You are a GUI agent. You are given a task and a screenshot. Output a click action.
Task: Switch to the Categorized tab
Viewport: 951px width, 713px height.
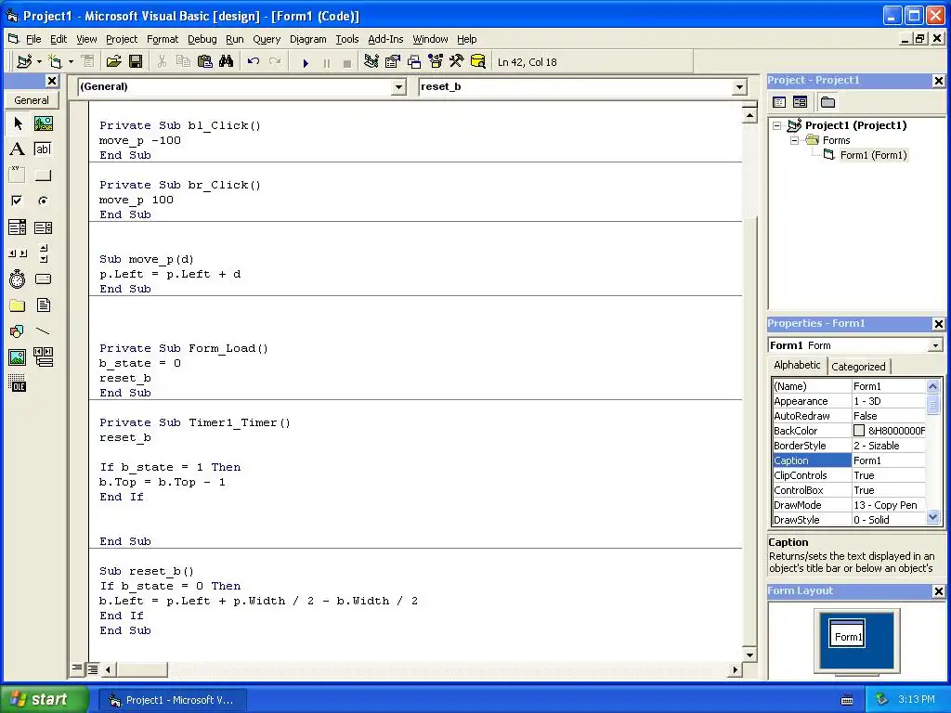pos(858,366)
